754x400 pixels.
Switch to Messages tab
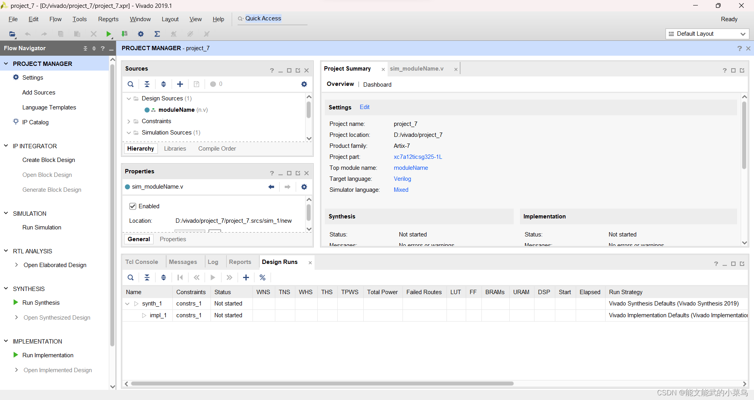click(183, 262)
